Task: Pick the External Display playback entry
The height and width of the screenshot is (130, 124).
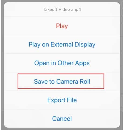Action: point(62,45)
